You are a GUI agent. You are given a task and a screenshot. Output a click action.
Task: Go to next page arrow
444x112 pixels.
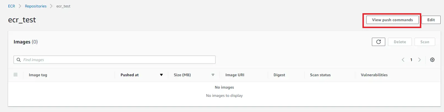419,60
